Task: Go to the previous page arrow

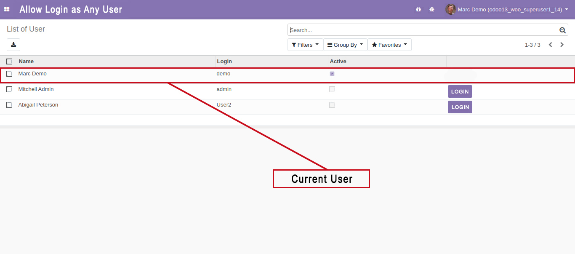Action: [550, 45]
